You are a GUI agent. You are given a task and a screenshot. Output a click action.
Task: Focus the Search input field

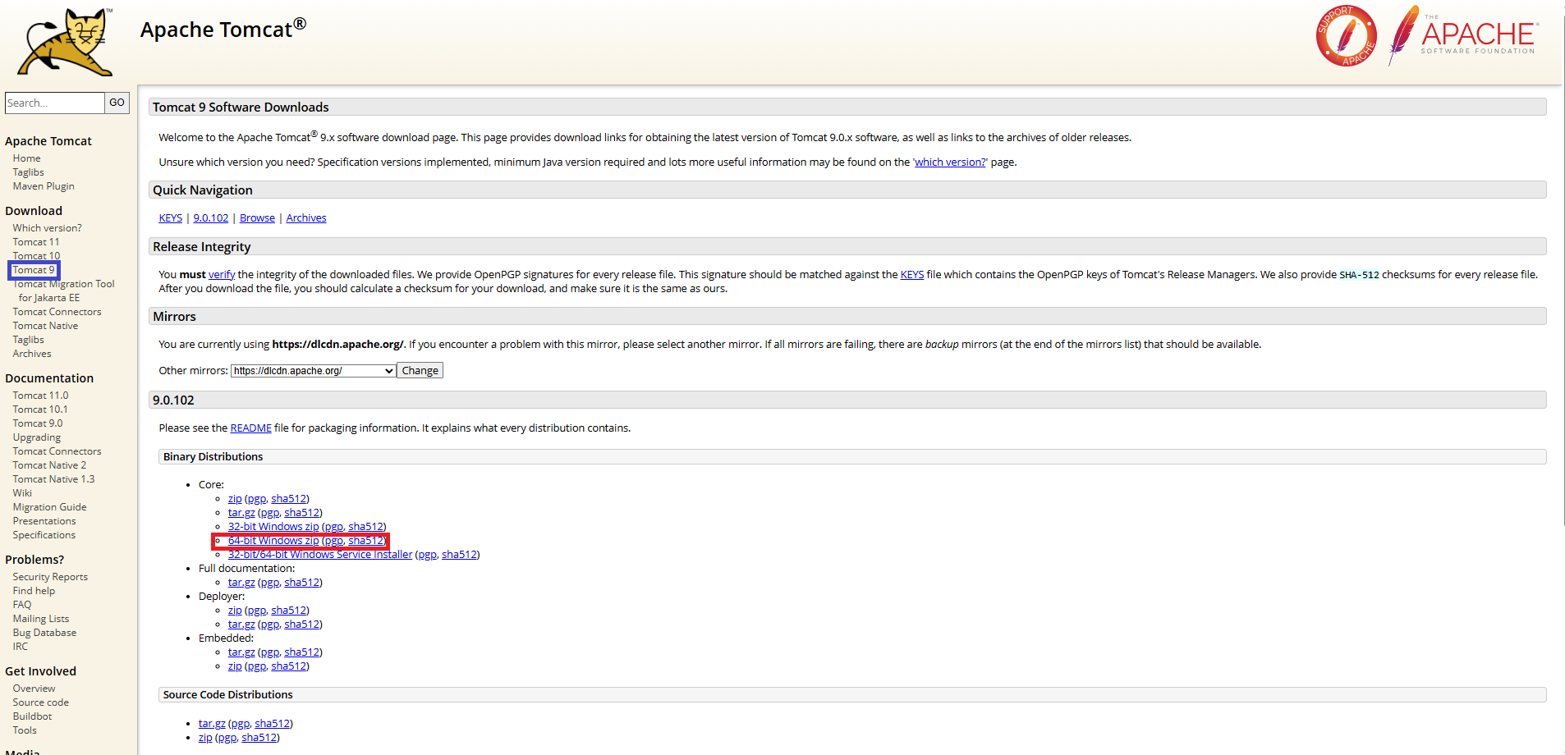(55, 103)
